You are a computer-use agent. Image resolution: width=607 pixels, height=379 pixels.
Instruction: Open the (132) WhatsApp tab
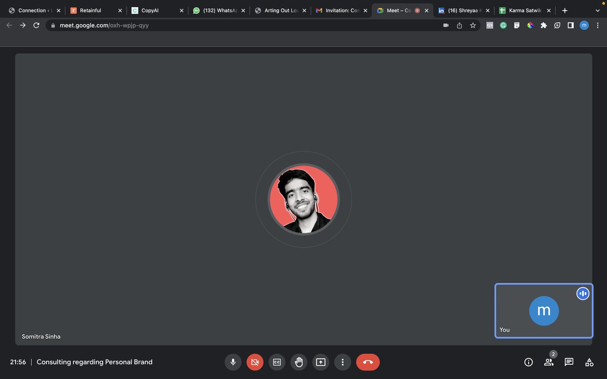[x=220, y=10]
